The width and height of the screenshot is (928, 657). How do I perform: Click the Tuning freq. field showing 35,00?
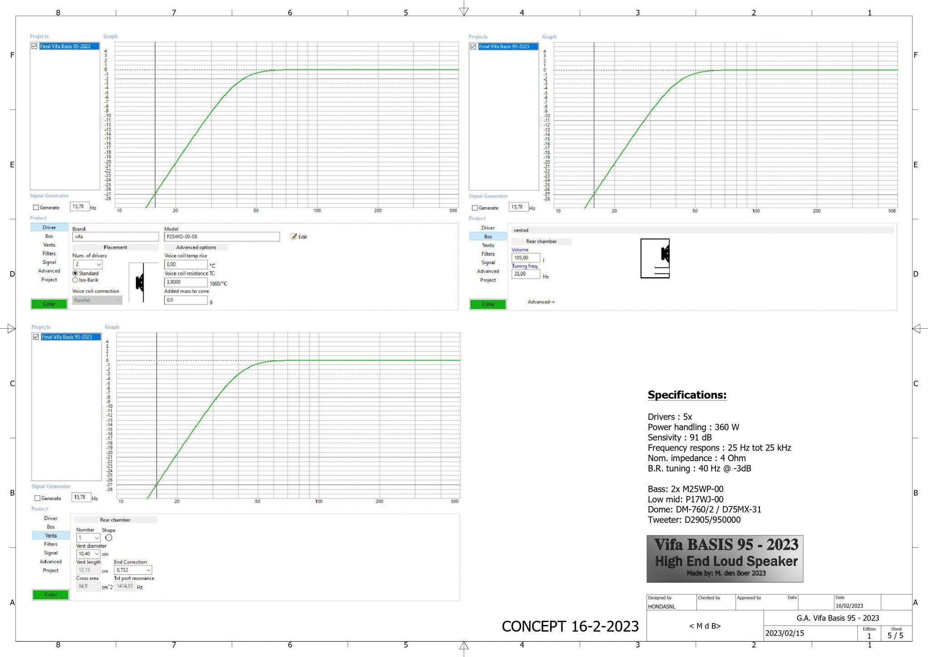tap(526, 274)
